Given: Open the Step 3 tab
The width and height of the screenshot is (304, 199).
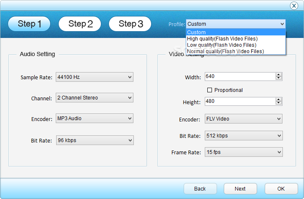Looking at the screenshot, I should tap(130, 24).
